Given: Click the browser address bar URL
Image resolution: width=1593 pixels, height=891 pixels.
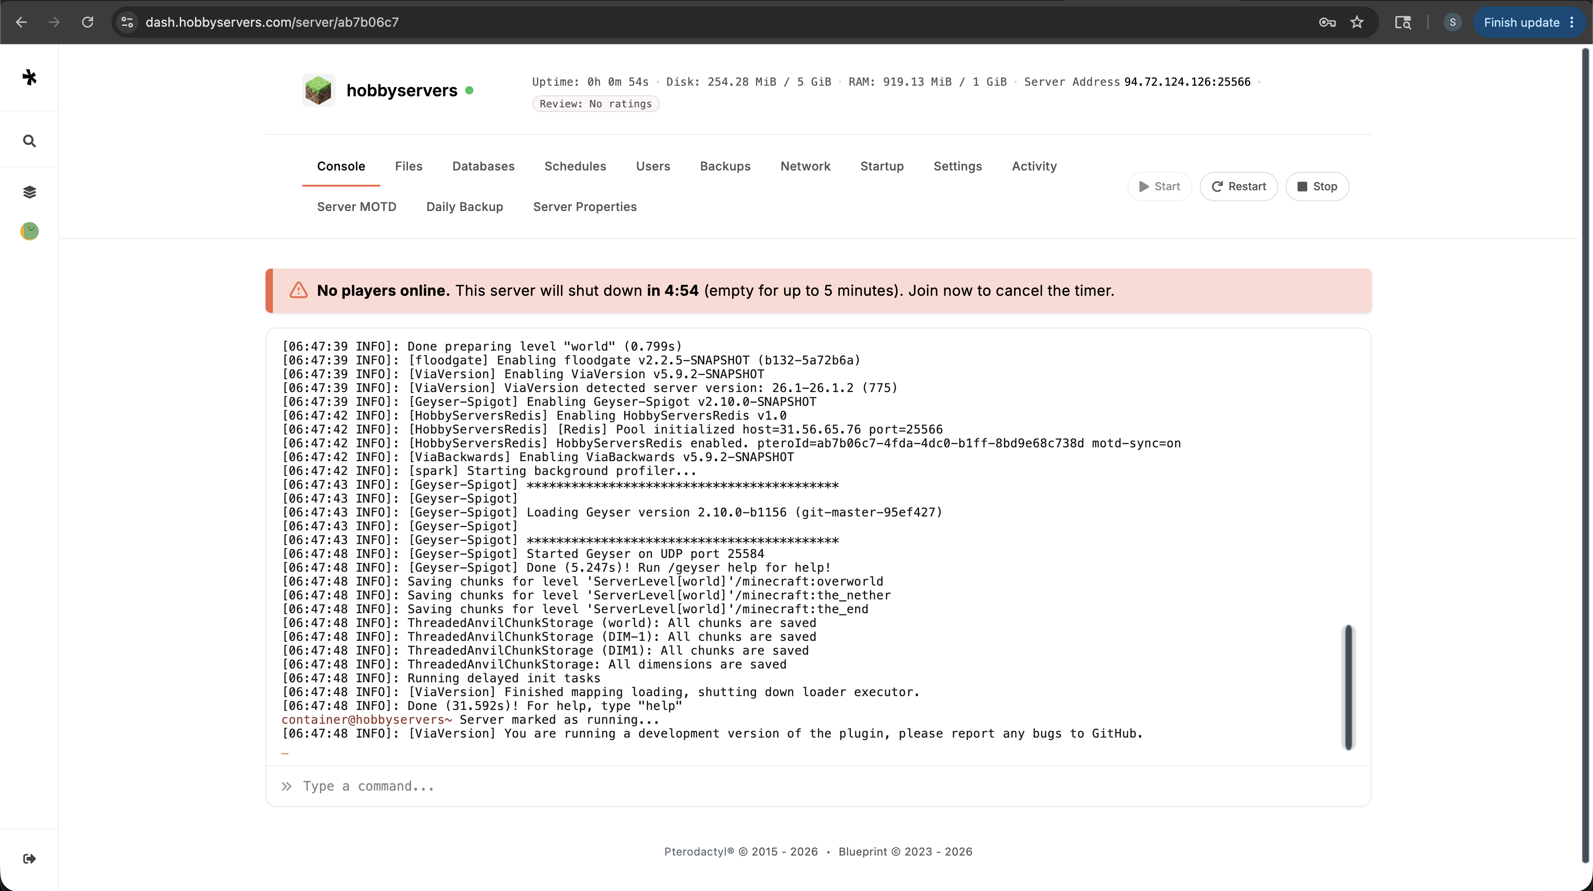Looking at the screenshot, I should tap(272, 22).
